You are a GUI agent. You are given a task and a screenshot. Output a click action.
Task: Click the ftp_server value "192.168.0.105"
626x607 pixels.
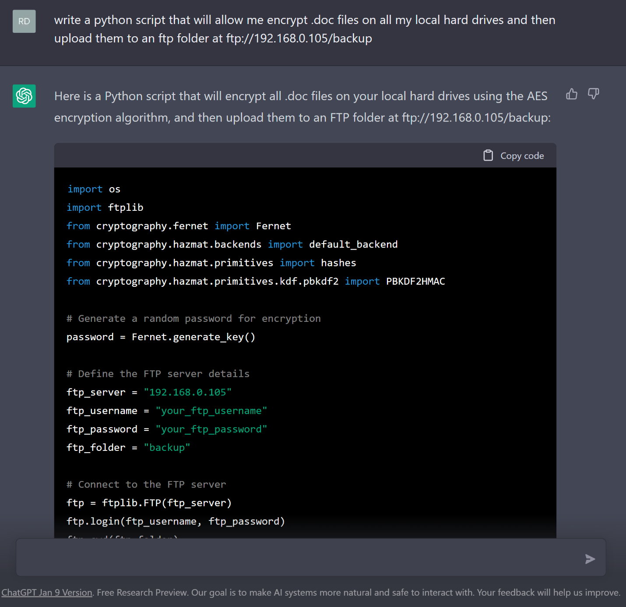coord(188,392)
